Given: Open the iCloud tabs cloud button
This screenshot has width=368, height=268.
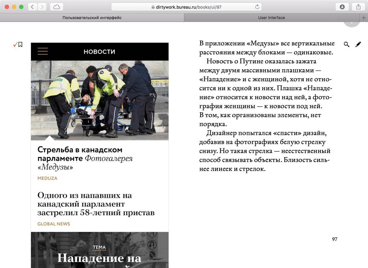Looking at the screenshot, I should point(57,7).
